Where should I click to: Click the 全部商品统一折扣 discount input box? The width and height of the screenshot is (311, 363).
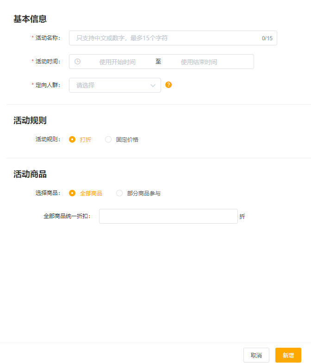[168, 216]
